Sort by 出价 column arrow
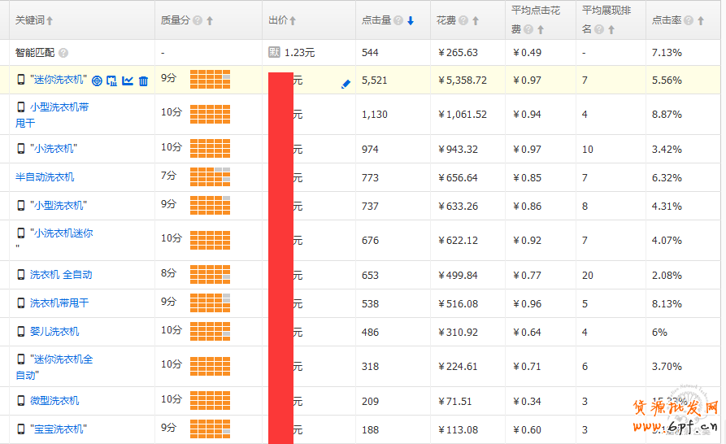Screen dimensions: 726x444 coord(293,20)
